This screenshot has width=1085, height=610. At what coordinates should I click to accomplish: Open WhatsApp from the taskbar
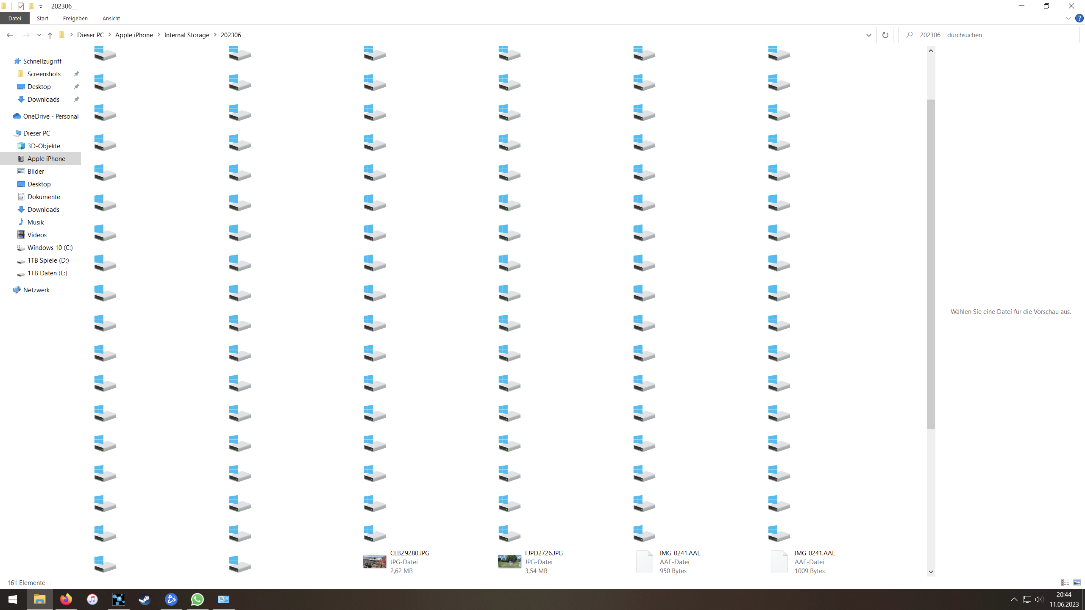point(198,599)
